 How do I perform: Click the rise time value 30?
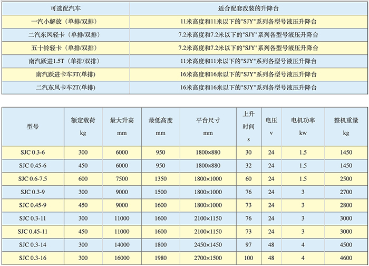(x=248, y=153)
